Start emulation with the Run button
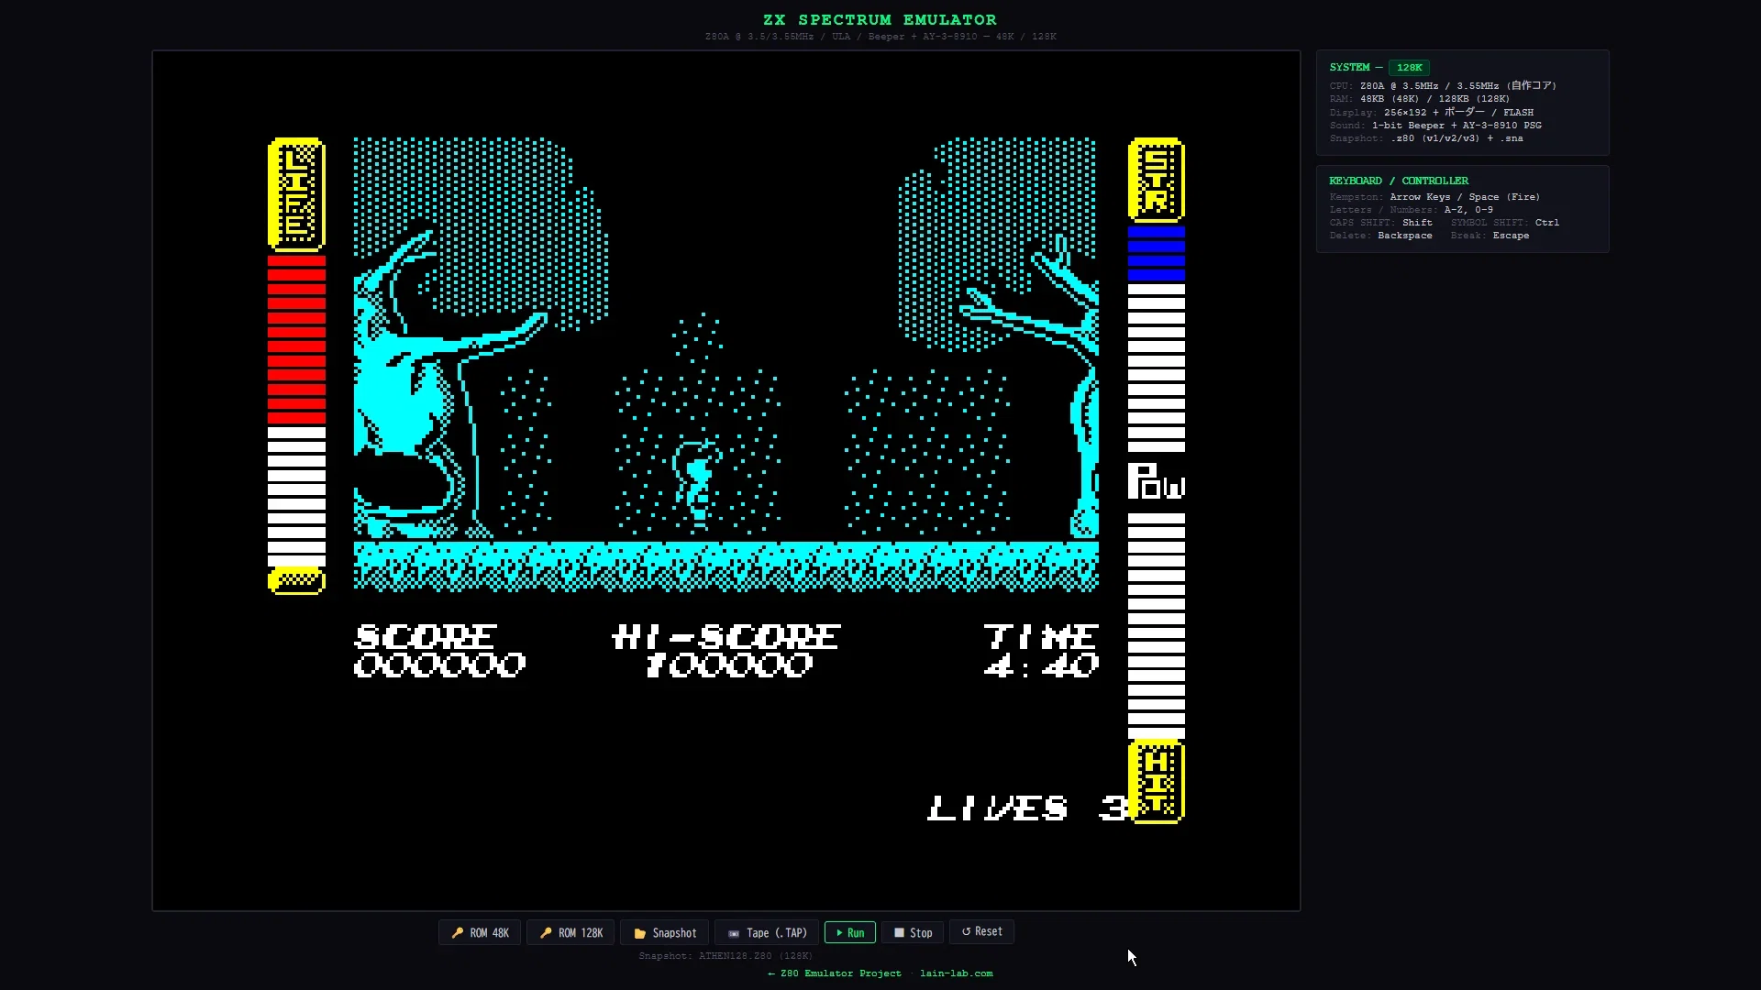The image size is (1761, 990). point(850,932)
